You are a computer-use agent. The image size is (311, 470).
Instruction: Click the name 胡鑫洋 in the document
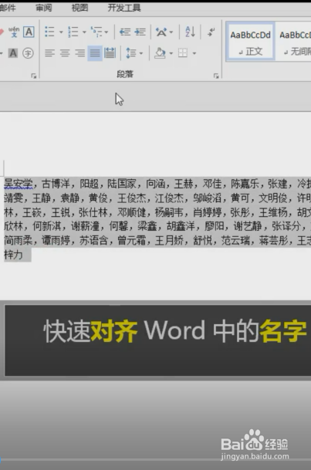click(181, 226)
